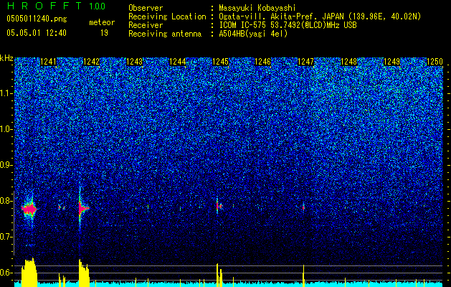Image resolution: width=451 pixels, height=287 pixels.
Task: Click the 0.8 kHz axis label
Action: (6, 201)
